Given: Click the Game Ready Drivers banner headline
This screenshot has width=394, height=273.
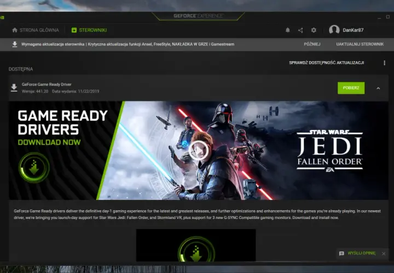Looking at the screenshot, I should tap(62, 123).
